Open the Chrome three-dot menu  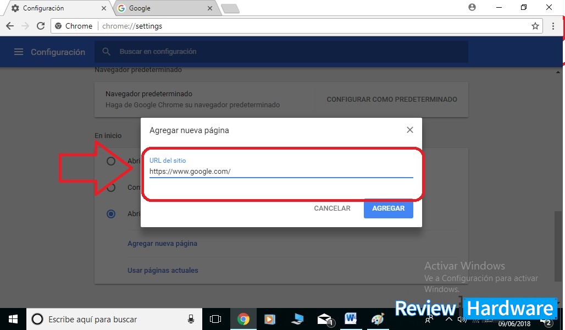(553, 26)
